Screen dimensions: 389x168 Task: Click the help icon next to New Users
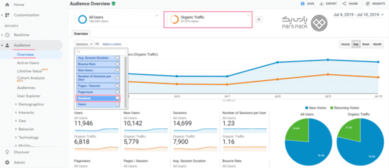[x=117, y=70]
